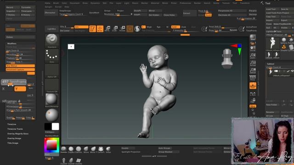Pick the SimpleBrush tool thumbnail

[284, 48]
